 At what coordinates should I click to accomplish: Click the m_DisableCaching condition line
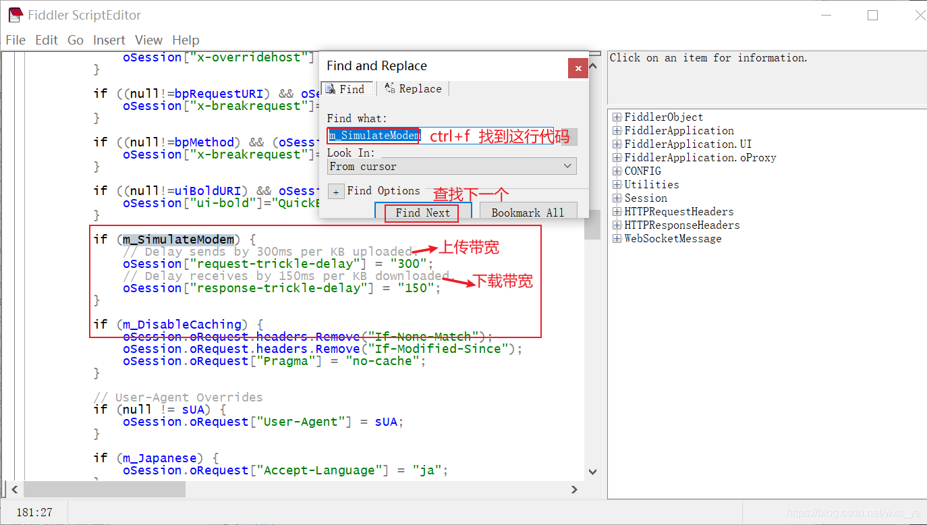pyautogui.click(x=178, y=325)
